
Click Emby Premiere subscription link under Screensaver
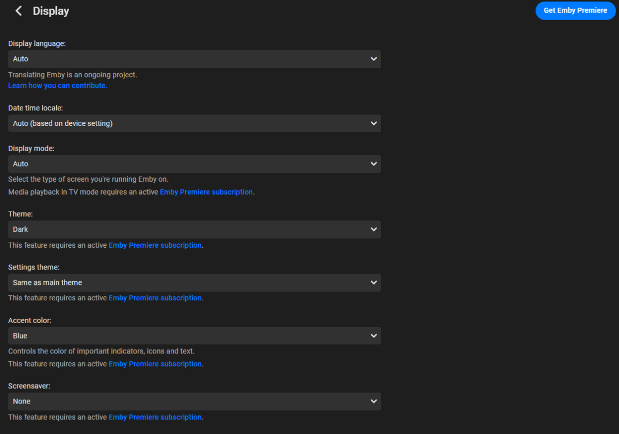click(x=155, y=417)
